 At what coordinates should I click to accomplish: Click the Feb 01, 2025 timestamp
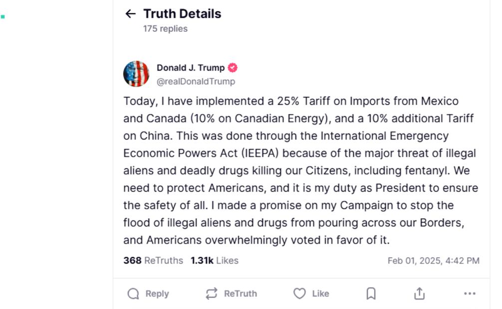coord(433,260)
